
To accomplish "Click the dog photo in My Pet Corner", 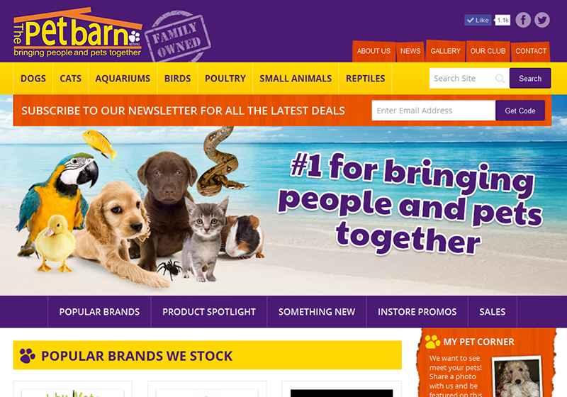I will tap(517, 377).
